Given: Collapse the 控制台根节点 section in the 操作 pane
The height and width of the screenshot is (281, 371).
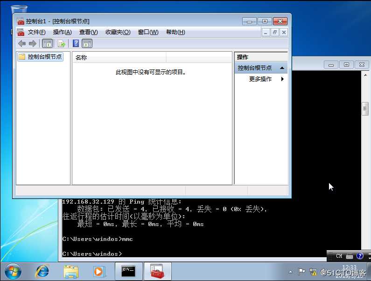Looking at the screenshot, I should [282, 68].
